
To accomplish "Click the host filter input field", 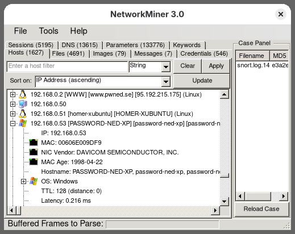I will tap(67, 66).
